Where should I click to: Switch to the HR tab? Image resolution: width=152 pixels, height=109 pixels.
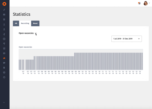pyautogui.click(x=16, y=23)
